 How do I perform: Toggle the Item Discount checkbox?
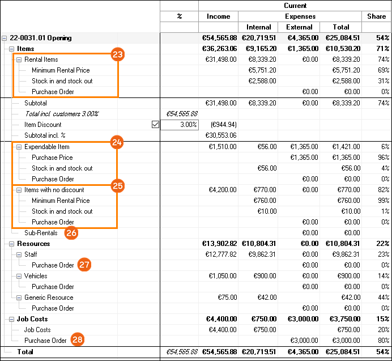coord(155,125)
